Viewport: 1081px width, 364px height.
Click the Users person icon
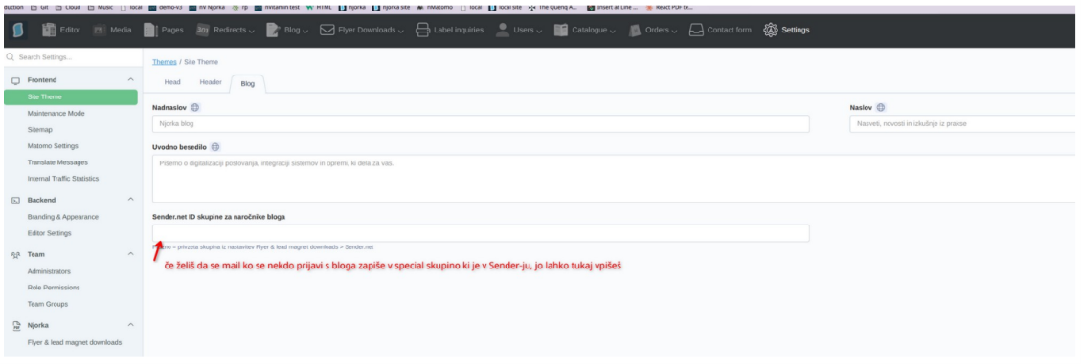tap(503, 31)
